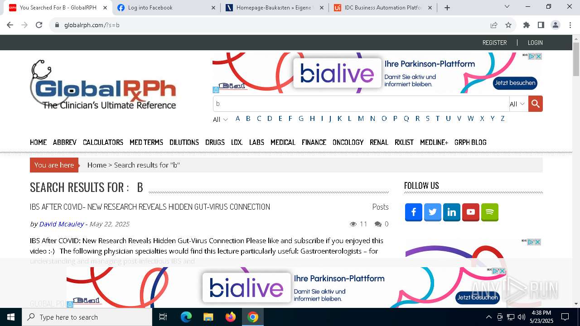Open Chrome three-dot menu
Viewport: 580px width, 326px height.
(570, 25)
